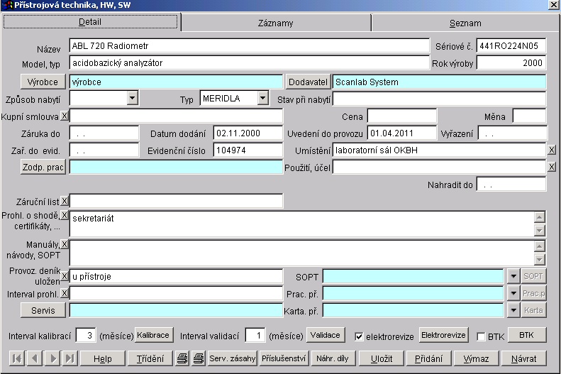
Task: Go to the next record
Action: 52,358
